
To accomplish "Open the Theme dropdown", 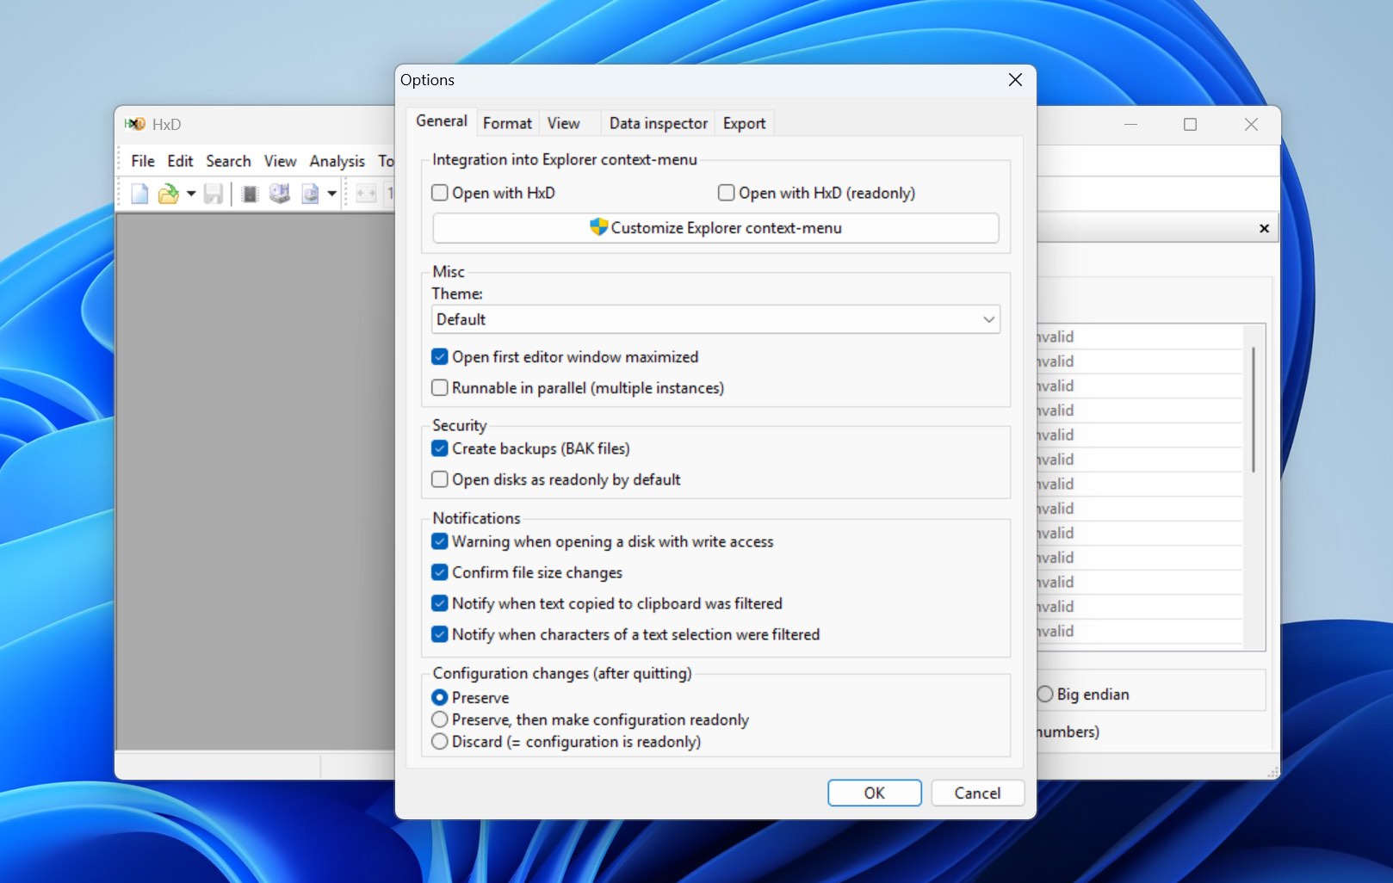I will 988,319.
